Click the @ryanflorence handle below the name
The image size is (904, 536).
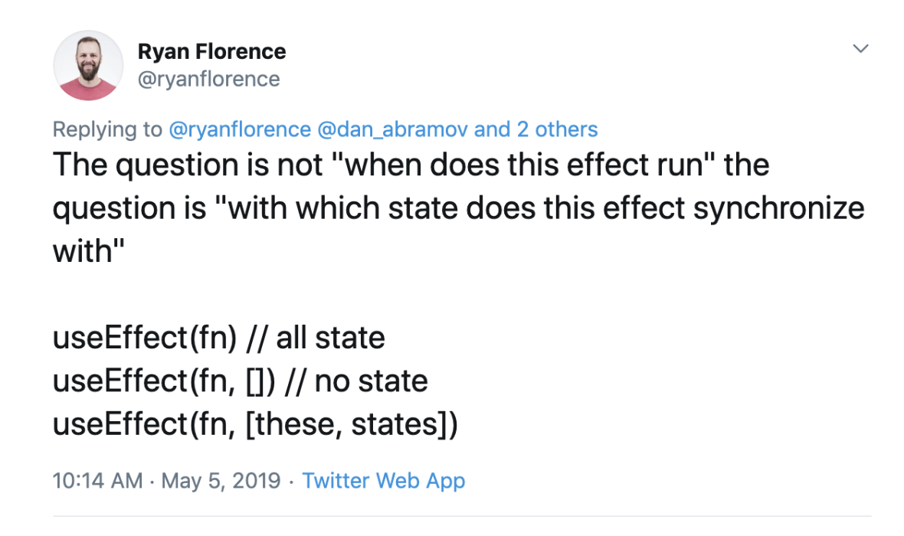coord(208,79)
